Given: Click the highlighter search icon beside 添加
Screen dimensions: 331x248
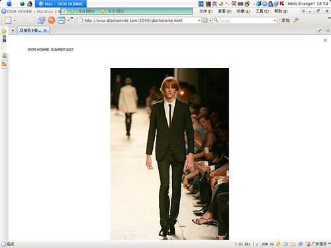Looking at the screenshot, I should (x=296, y=21).
